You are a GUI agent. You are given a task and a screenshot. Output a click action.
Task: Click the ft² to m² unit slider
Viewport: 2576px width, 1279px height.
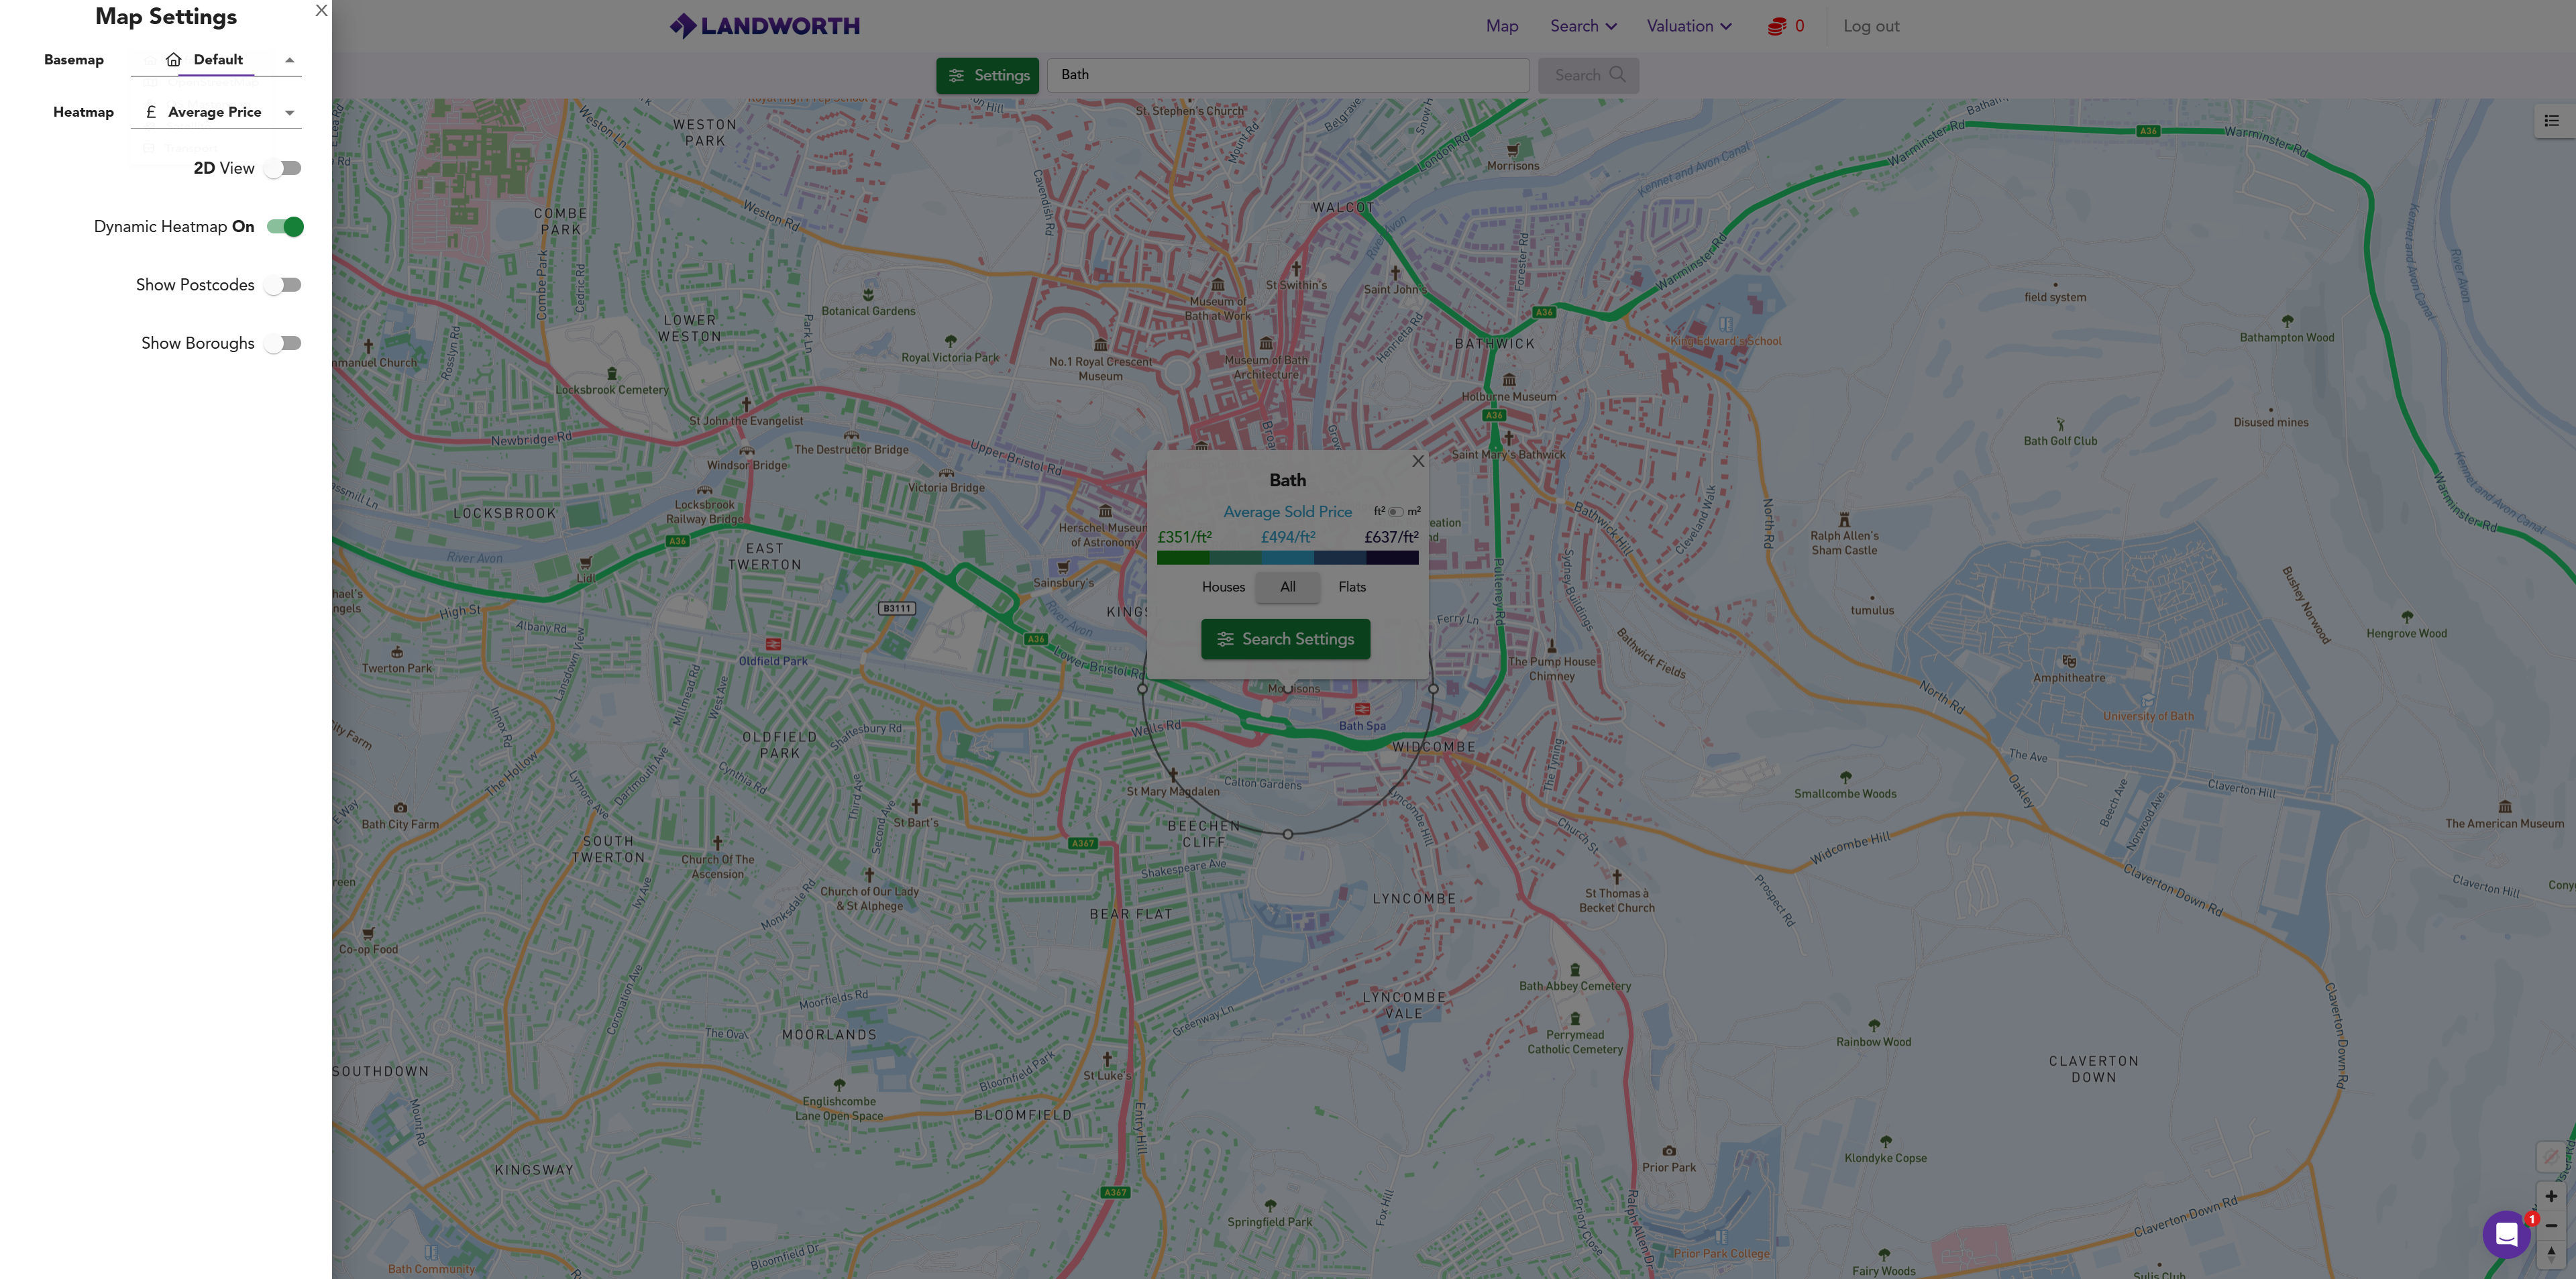point(1396,512)
